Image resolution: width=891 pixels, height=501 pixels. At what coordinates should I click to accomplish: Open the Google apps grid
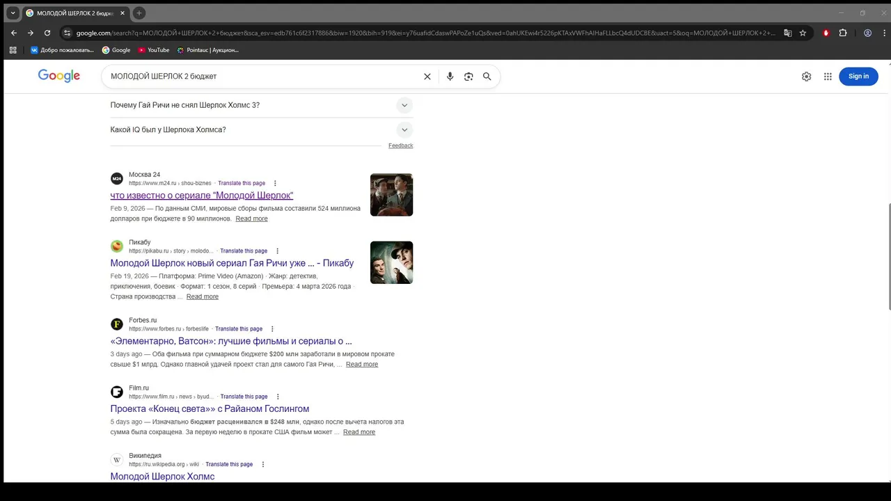click(828, 77)
